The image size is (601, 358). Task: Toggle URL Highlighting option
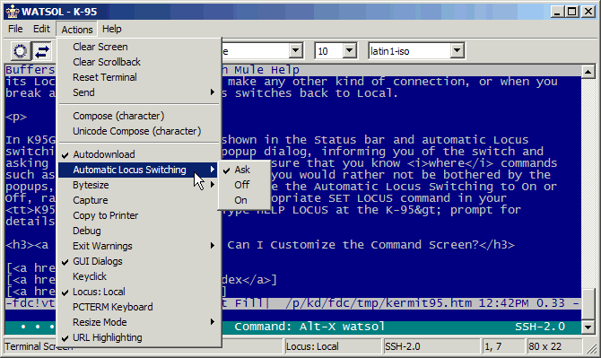point(139,337)
